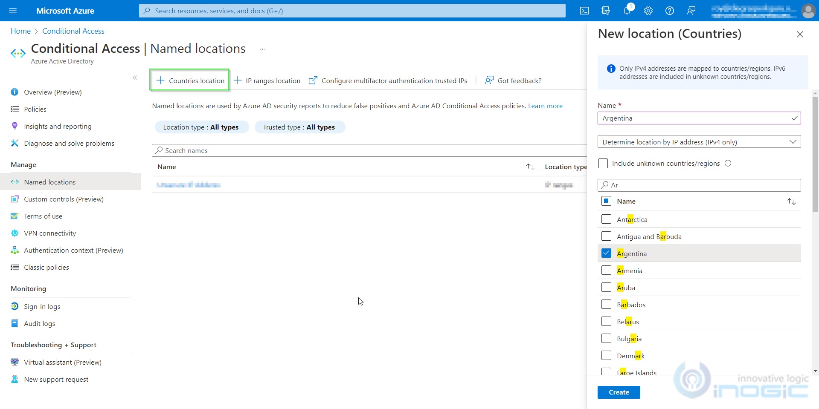
Task: Close the New location panel
Action: coord(800,34)
